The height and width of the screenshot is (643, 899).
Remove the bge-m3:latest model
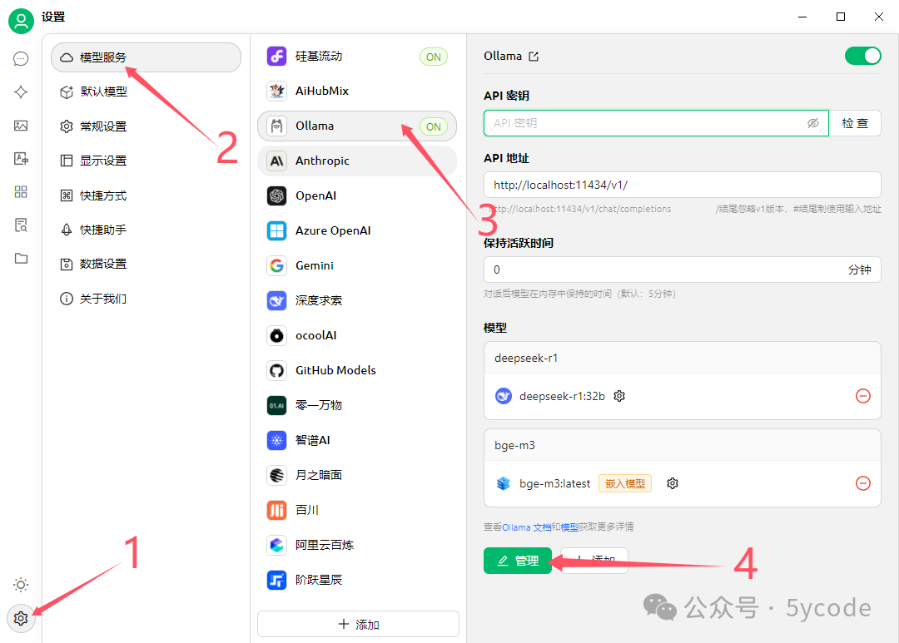point(863,483)
